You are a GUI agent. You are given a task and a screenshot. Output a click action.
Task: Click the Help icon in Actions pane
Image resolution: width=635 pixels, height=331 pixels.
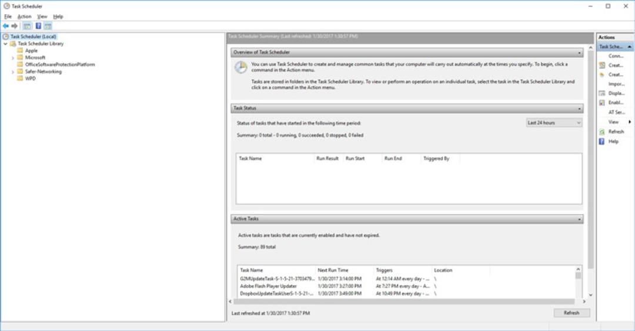(x=602, y=141)
